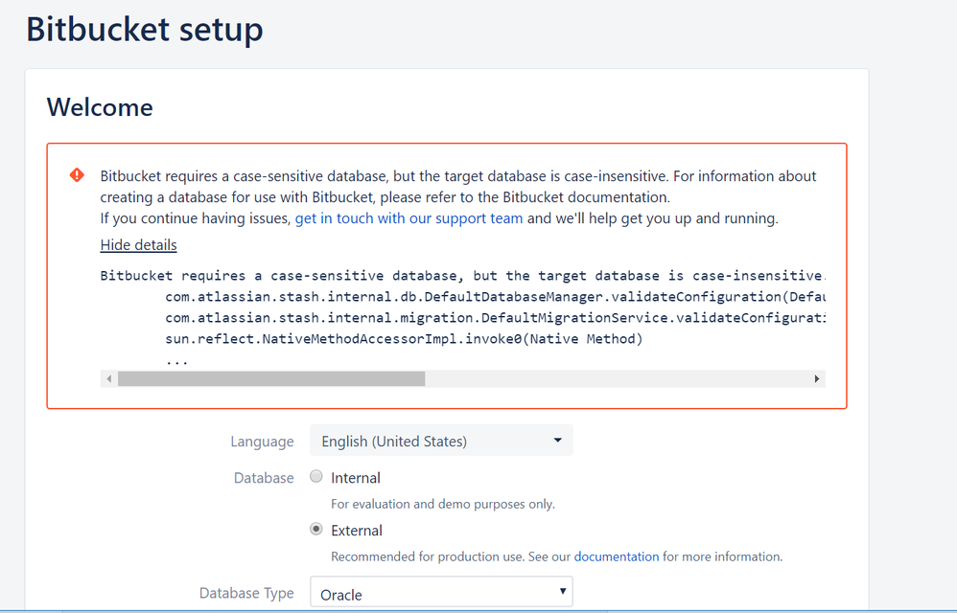
Task: Click the stack trace scrollbar right arrow
Action: click(x=817, y=379)
